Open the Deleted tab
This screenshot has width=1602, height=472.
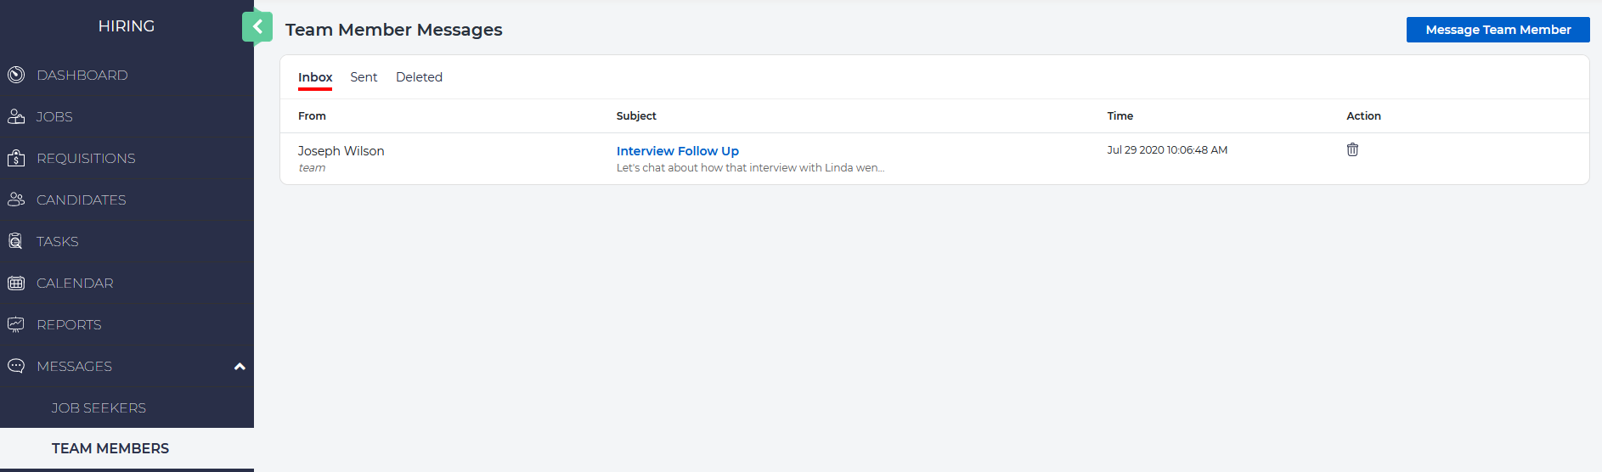pos(419,77)
